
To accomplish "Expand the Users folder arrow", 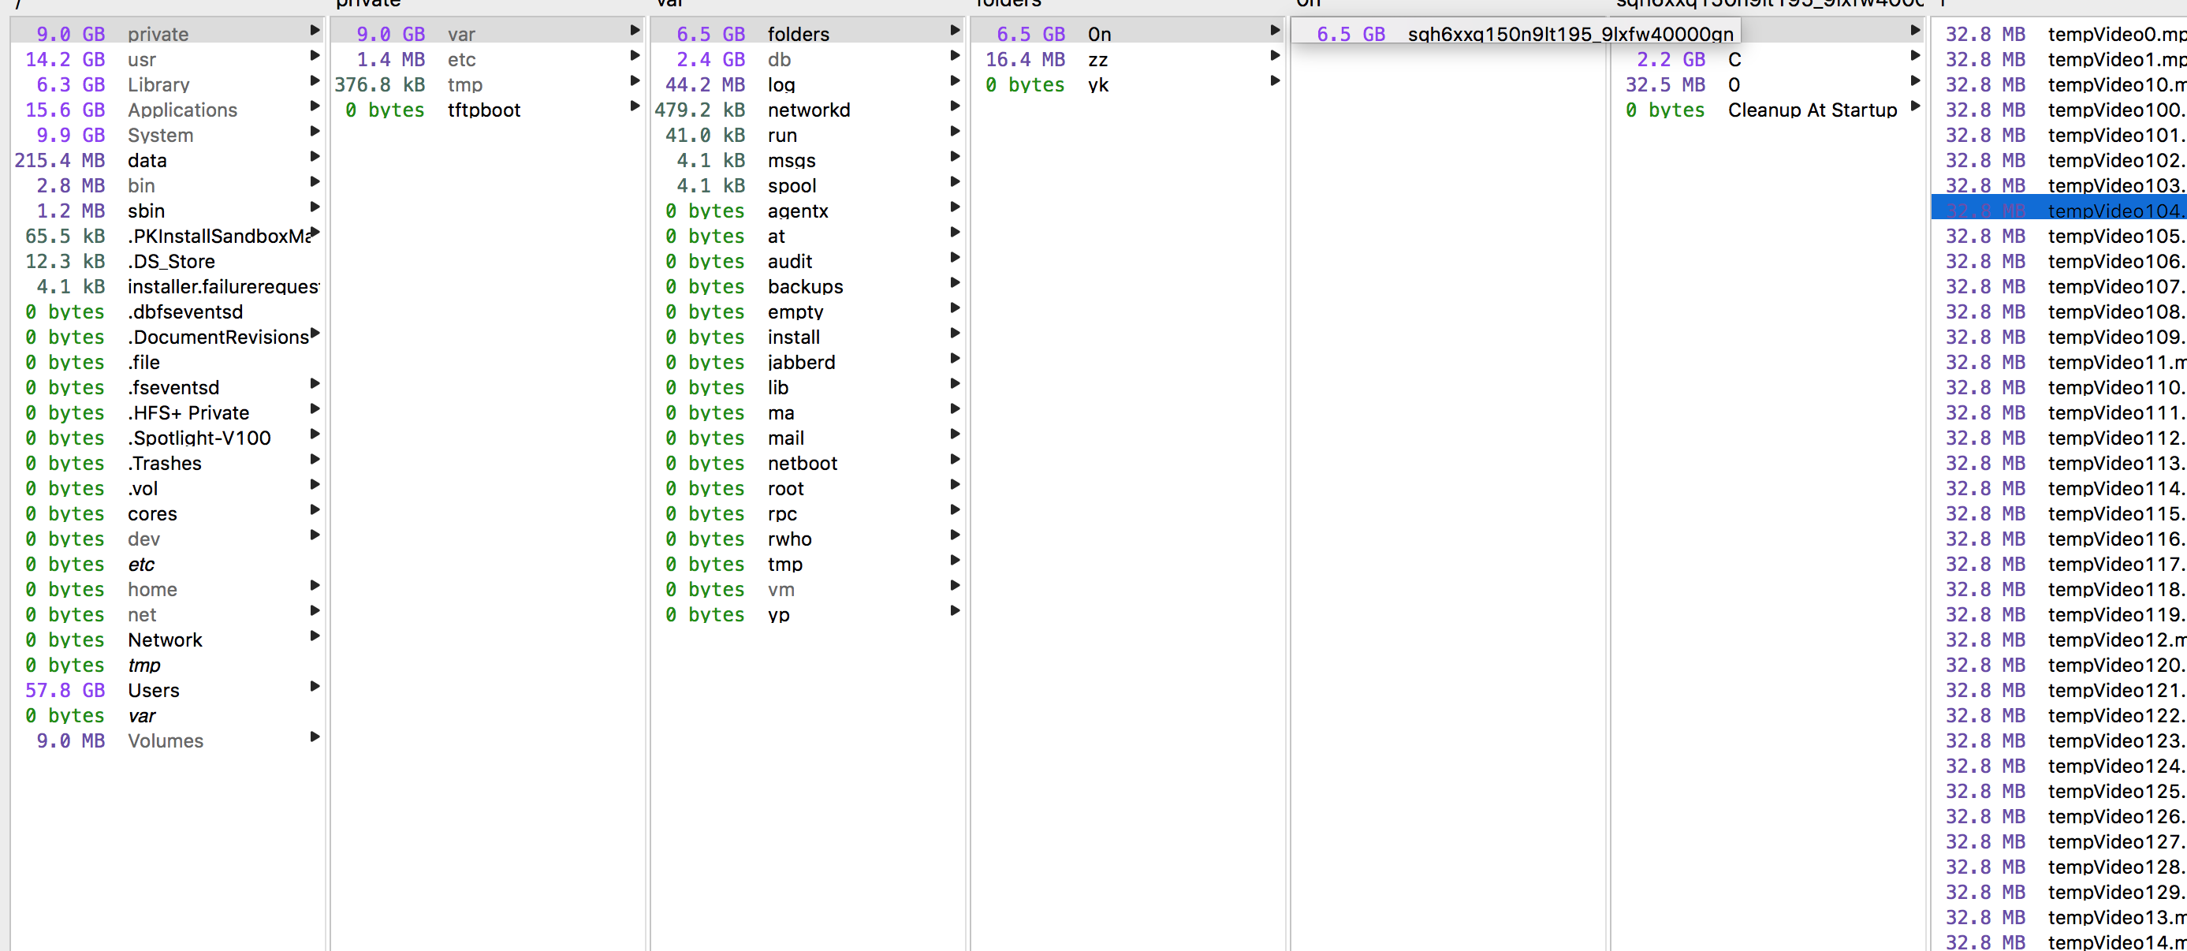I will click(315, 686).
